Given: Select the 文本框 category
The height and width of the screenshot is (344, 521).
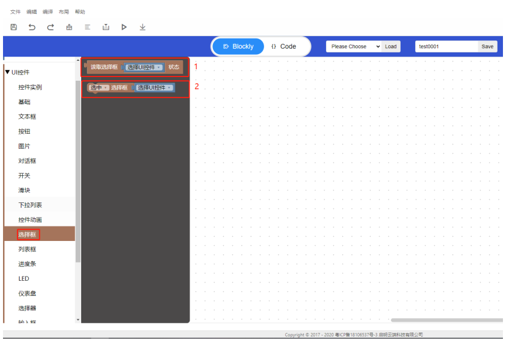Looking at the screenshot, I should tap(27, 116).
